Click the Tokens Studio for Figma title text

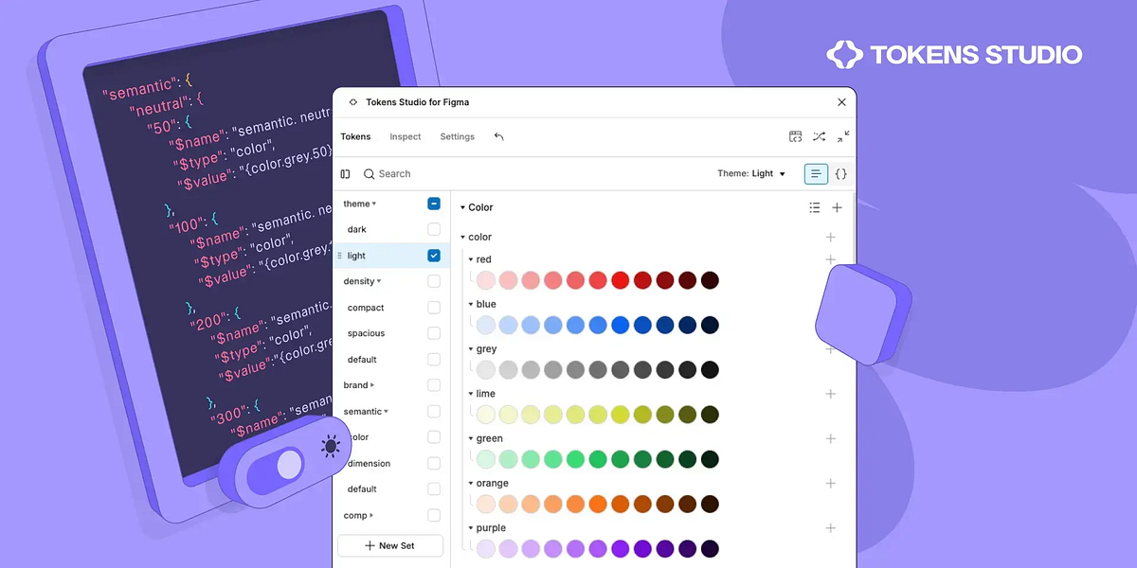(418, 102)
